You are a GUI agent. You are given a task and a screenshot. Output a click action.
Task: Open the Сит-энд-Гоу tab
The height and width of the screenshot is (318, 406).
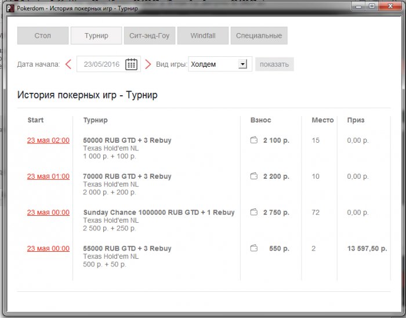pos(150,35)
